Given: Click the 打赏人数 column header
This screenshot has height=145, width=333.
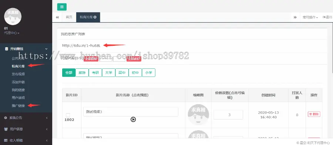Looking at the screenshot, I should tap(297, 95).
